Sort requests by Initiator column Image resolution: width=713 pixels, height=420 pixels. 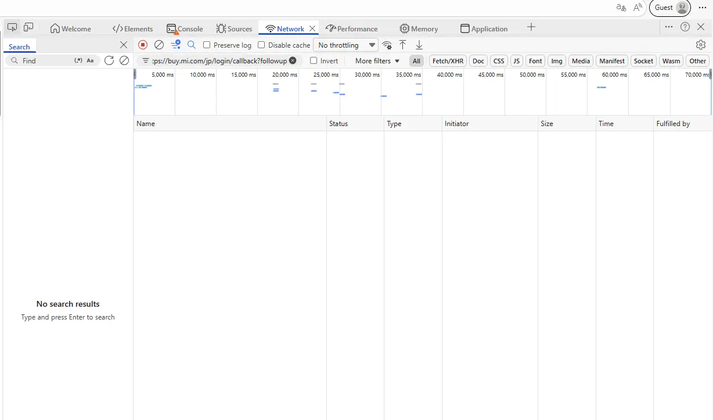coord(490,124)
